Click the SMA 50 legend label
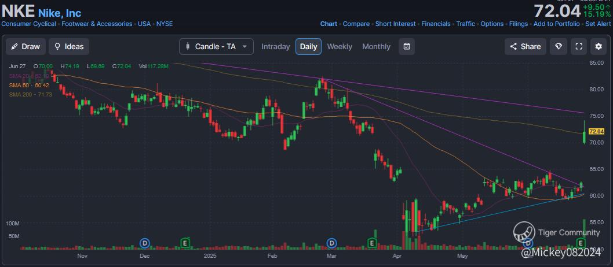This screenshot has width=613, height=267. coord(30,85)
